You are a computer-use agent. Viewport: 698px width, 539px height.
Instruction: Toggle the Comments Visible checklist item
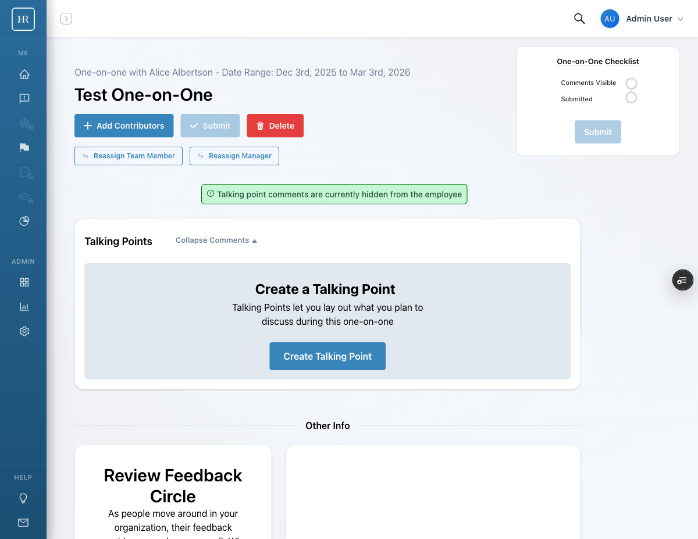point(632,83)
